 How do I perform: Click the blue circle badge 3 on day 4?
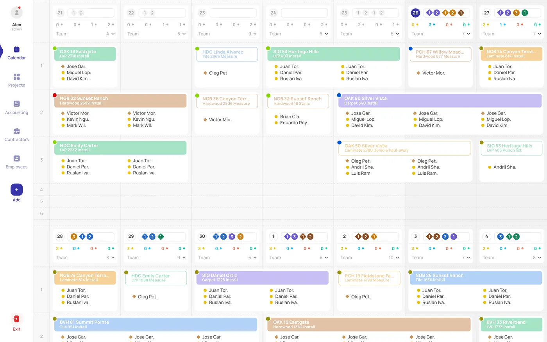tap(500, 236)
